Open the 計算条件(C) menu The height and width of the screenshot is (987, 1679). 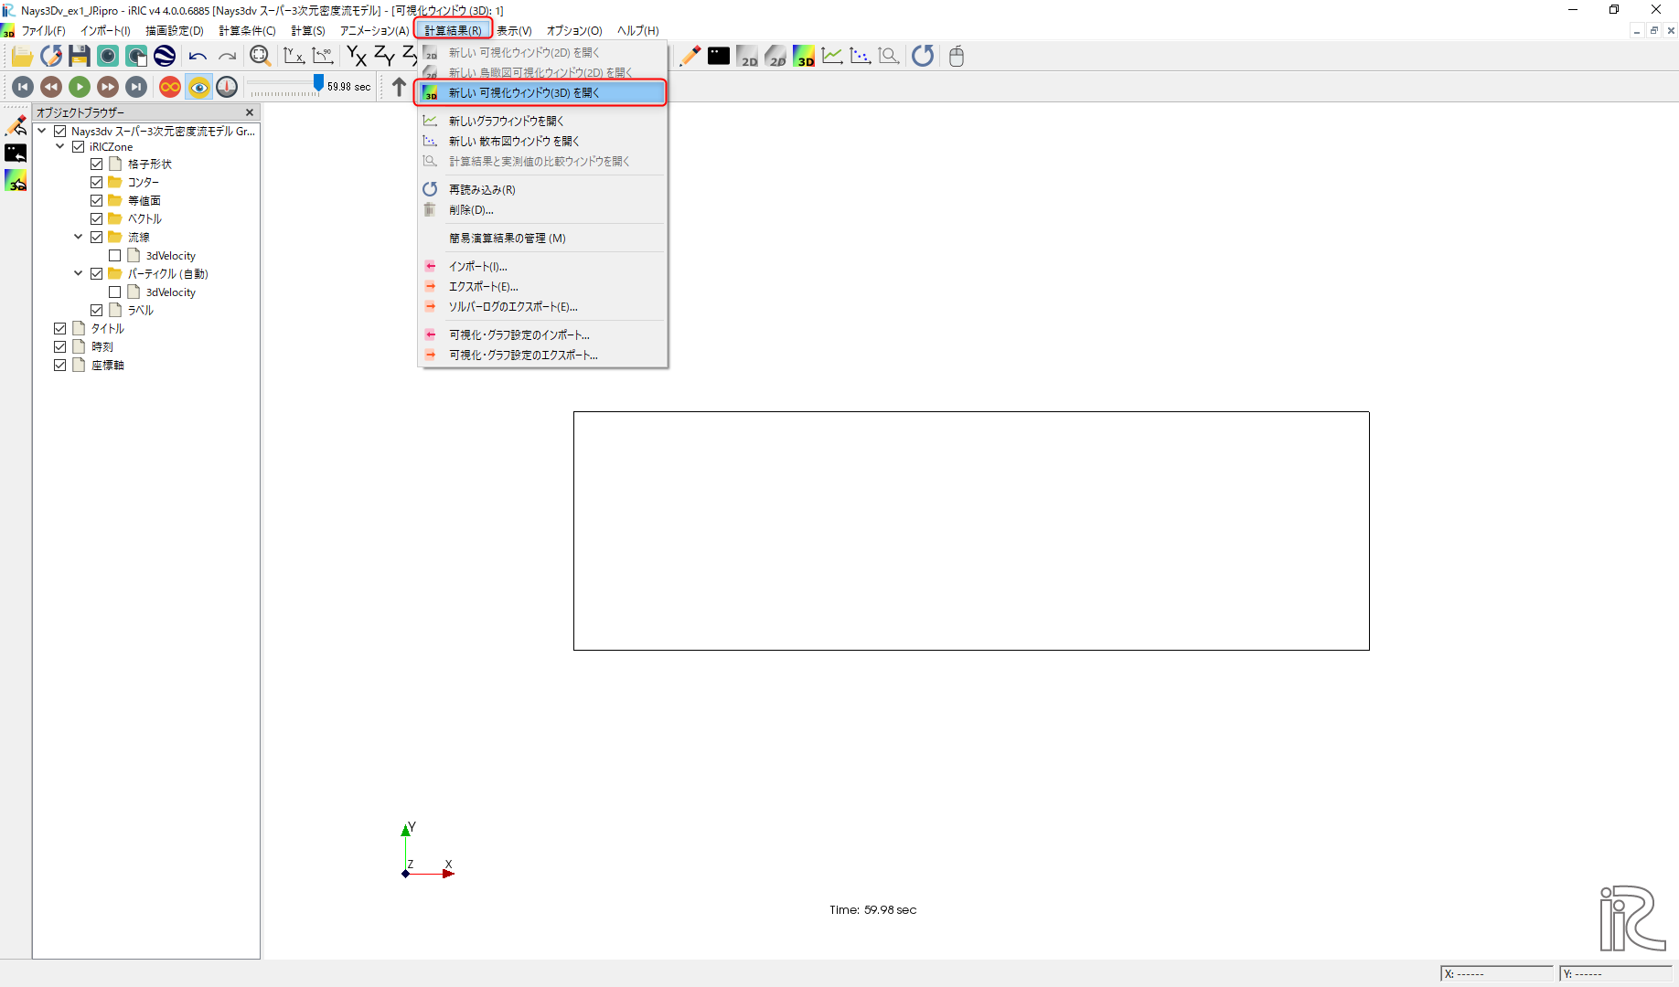coord(247,30)
